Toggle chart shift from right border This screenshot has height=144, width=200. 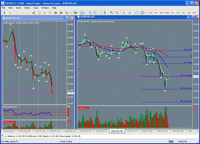tap(130, 13)
